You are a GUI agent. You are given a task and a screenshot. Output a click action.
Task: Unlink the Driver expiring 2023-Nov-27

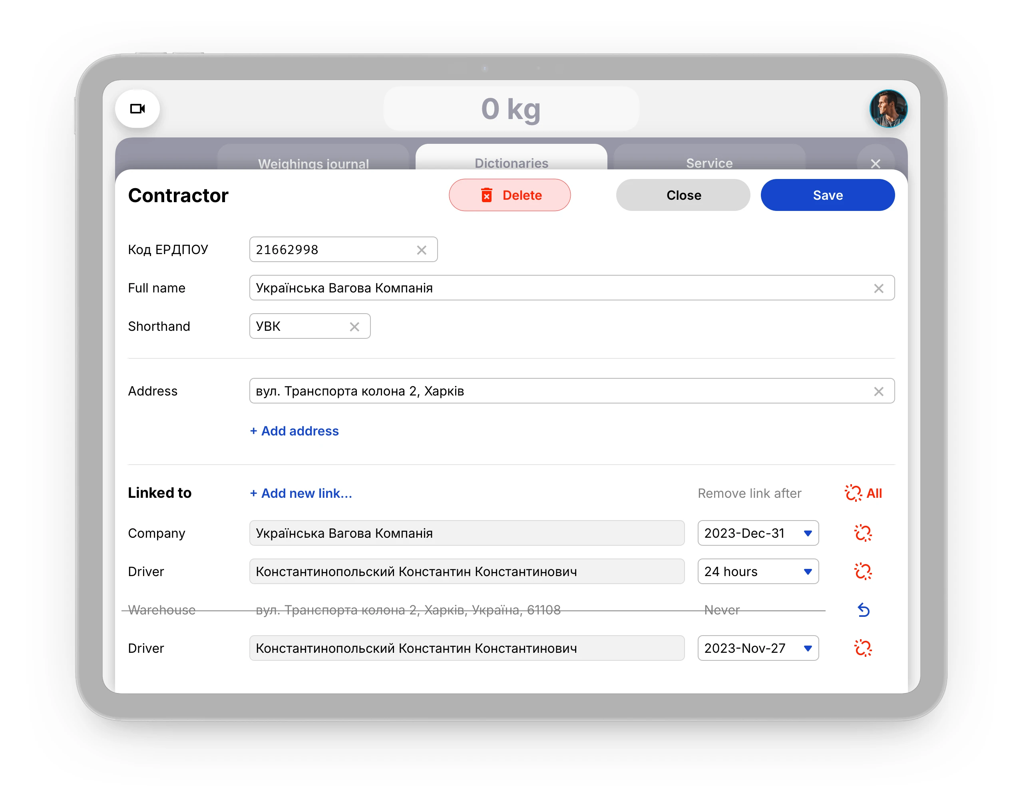[862, 648]
